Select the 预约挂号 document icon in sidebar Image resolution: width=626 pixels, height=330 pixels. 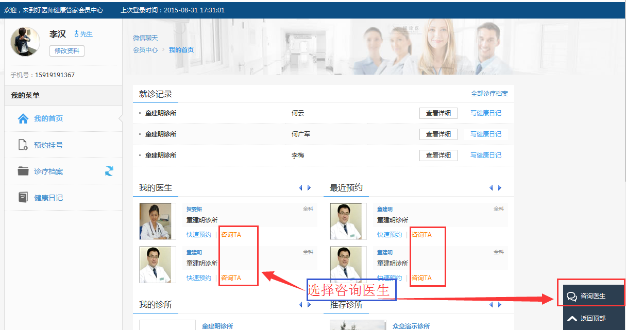(x=24, y=144)
